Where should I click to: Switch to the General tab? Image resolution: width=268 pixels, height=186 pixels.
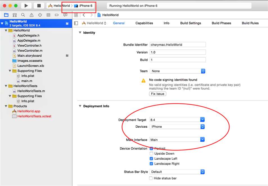119,23
